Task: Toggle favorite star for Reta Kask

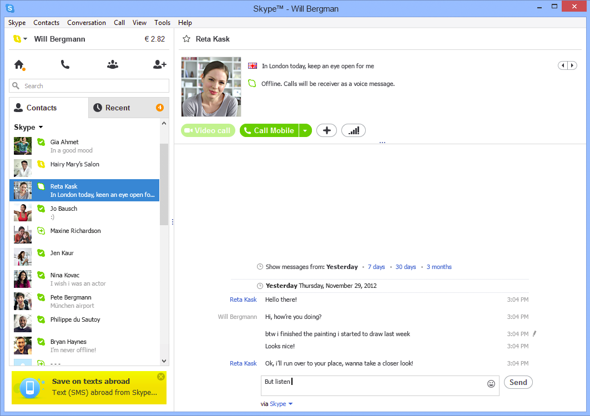Action: (186, 39)
